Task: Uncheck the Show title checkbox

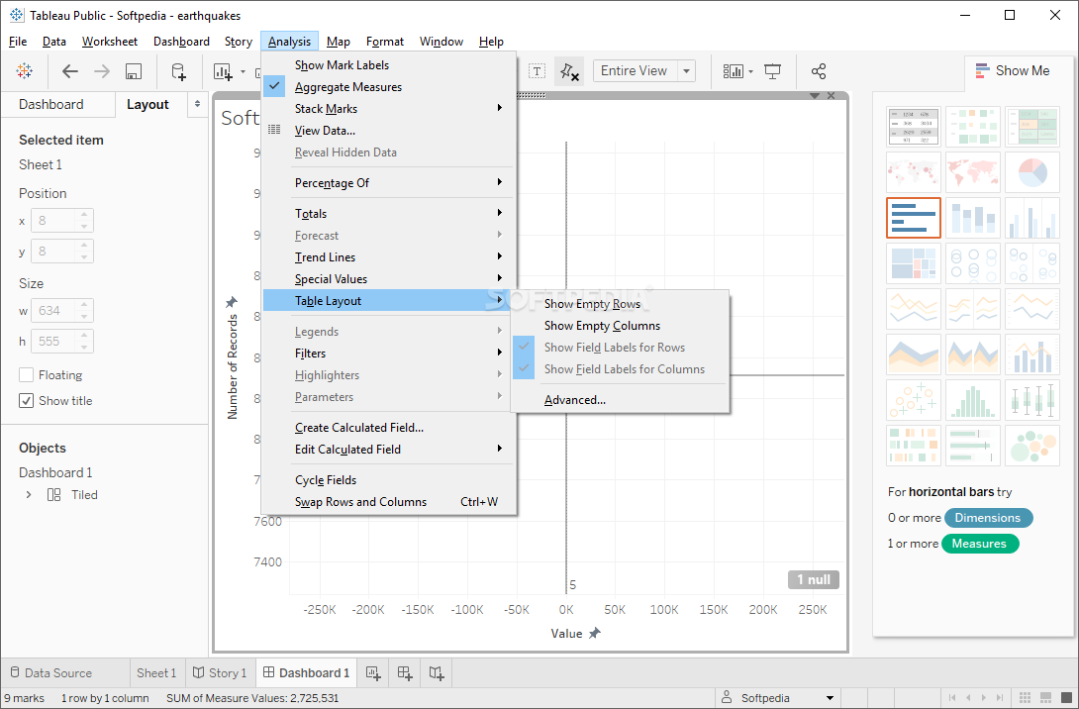Action: 26,401
